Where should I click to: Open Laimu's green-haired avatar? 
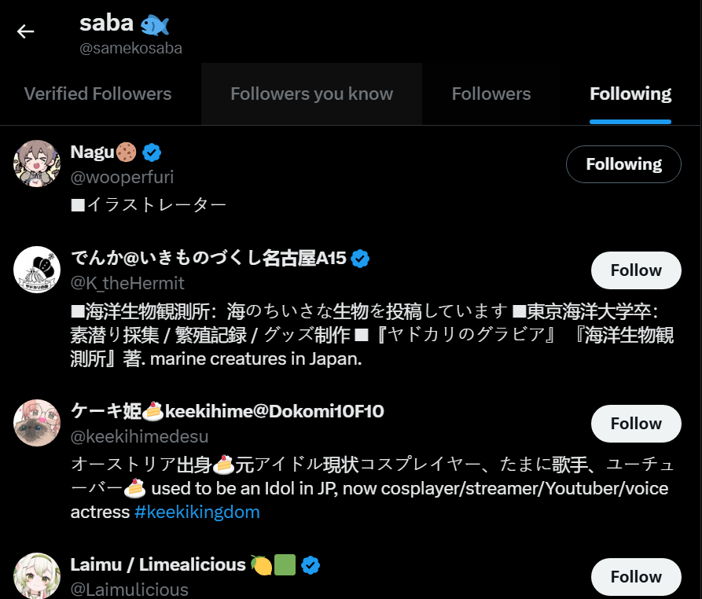[x=37, y=575]
